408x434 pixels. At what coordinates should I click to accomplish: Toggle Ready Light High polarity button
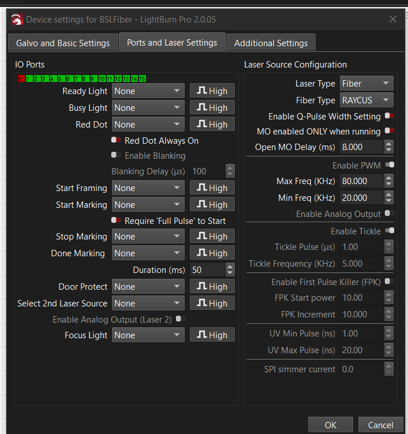[x=212, y=91]
